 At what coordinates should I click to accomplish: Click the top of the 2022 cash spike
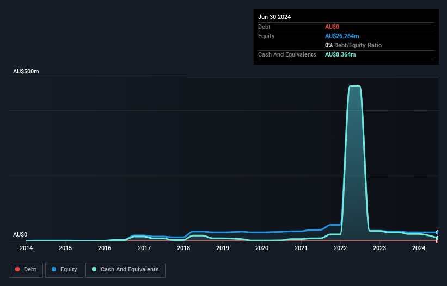coord(355,86)
